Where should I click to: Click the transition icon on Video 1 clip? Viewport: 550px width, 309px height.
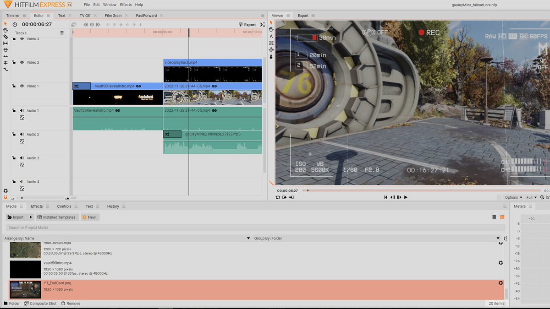(x=82, y=86)
